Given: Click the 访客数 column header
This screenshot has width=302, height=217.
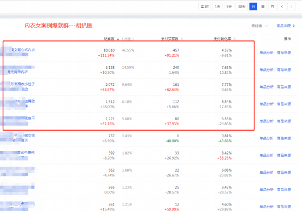Looking at the screenshot, I should point(109,39).
